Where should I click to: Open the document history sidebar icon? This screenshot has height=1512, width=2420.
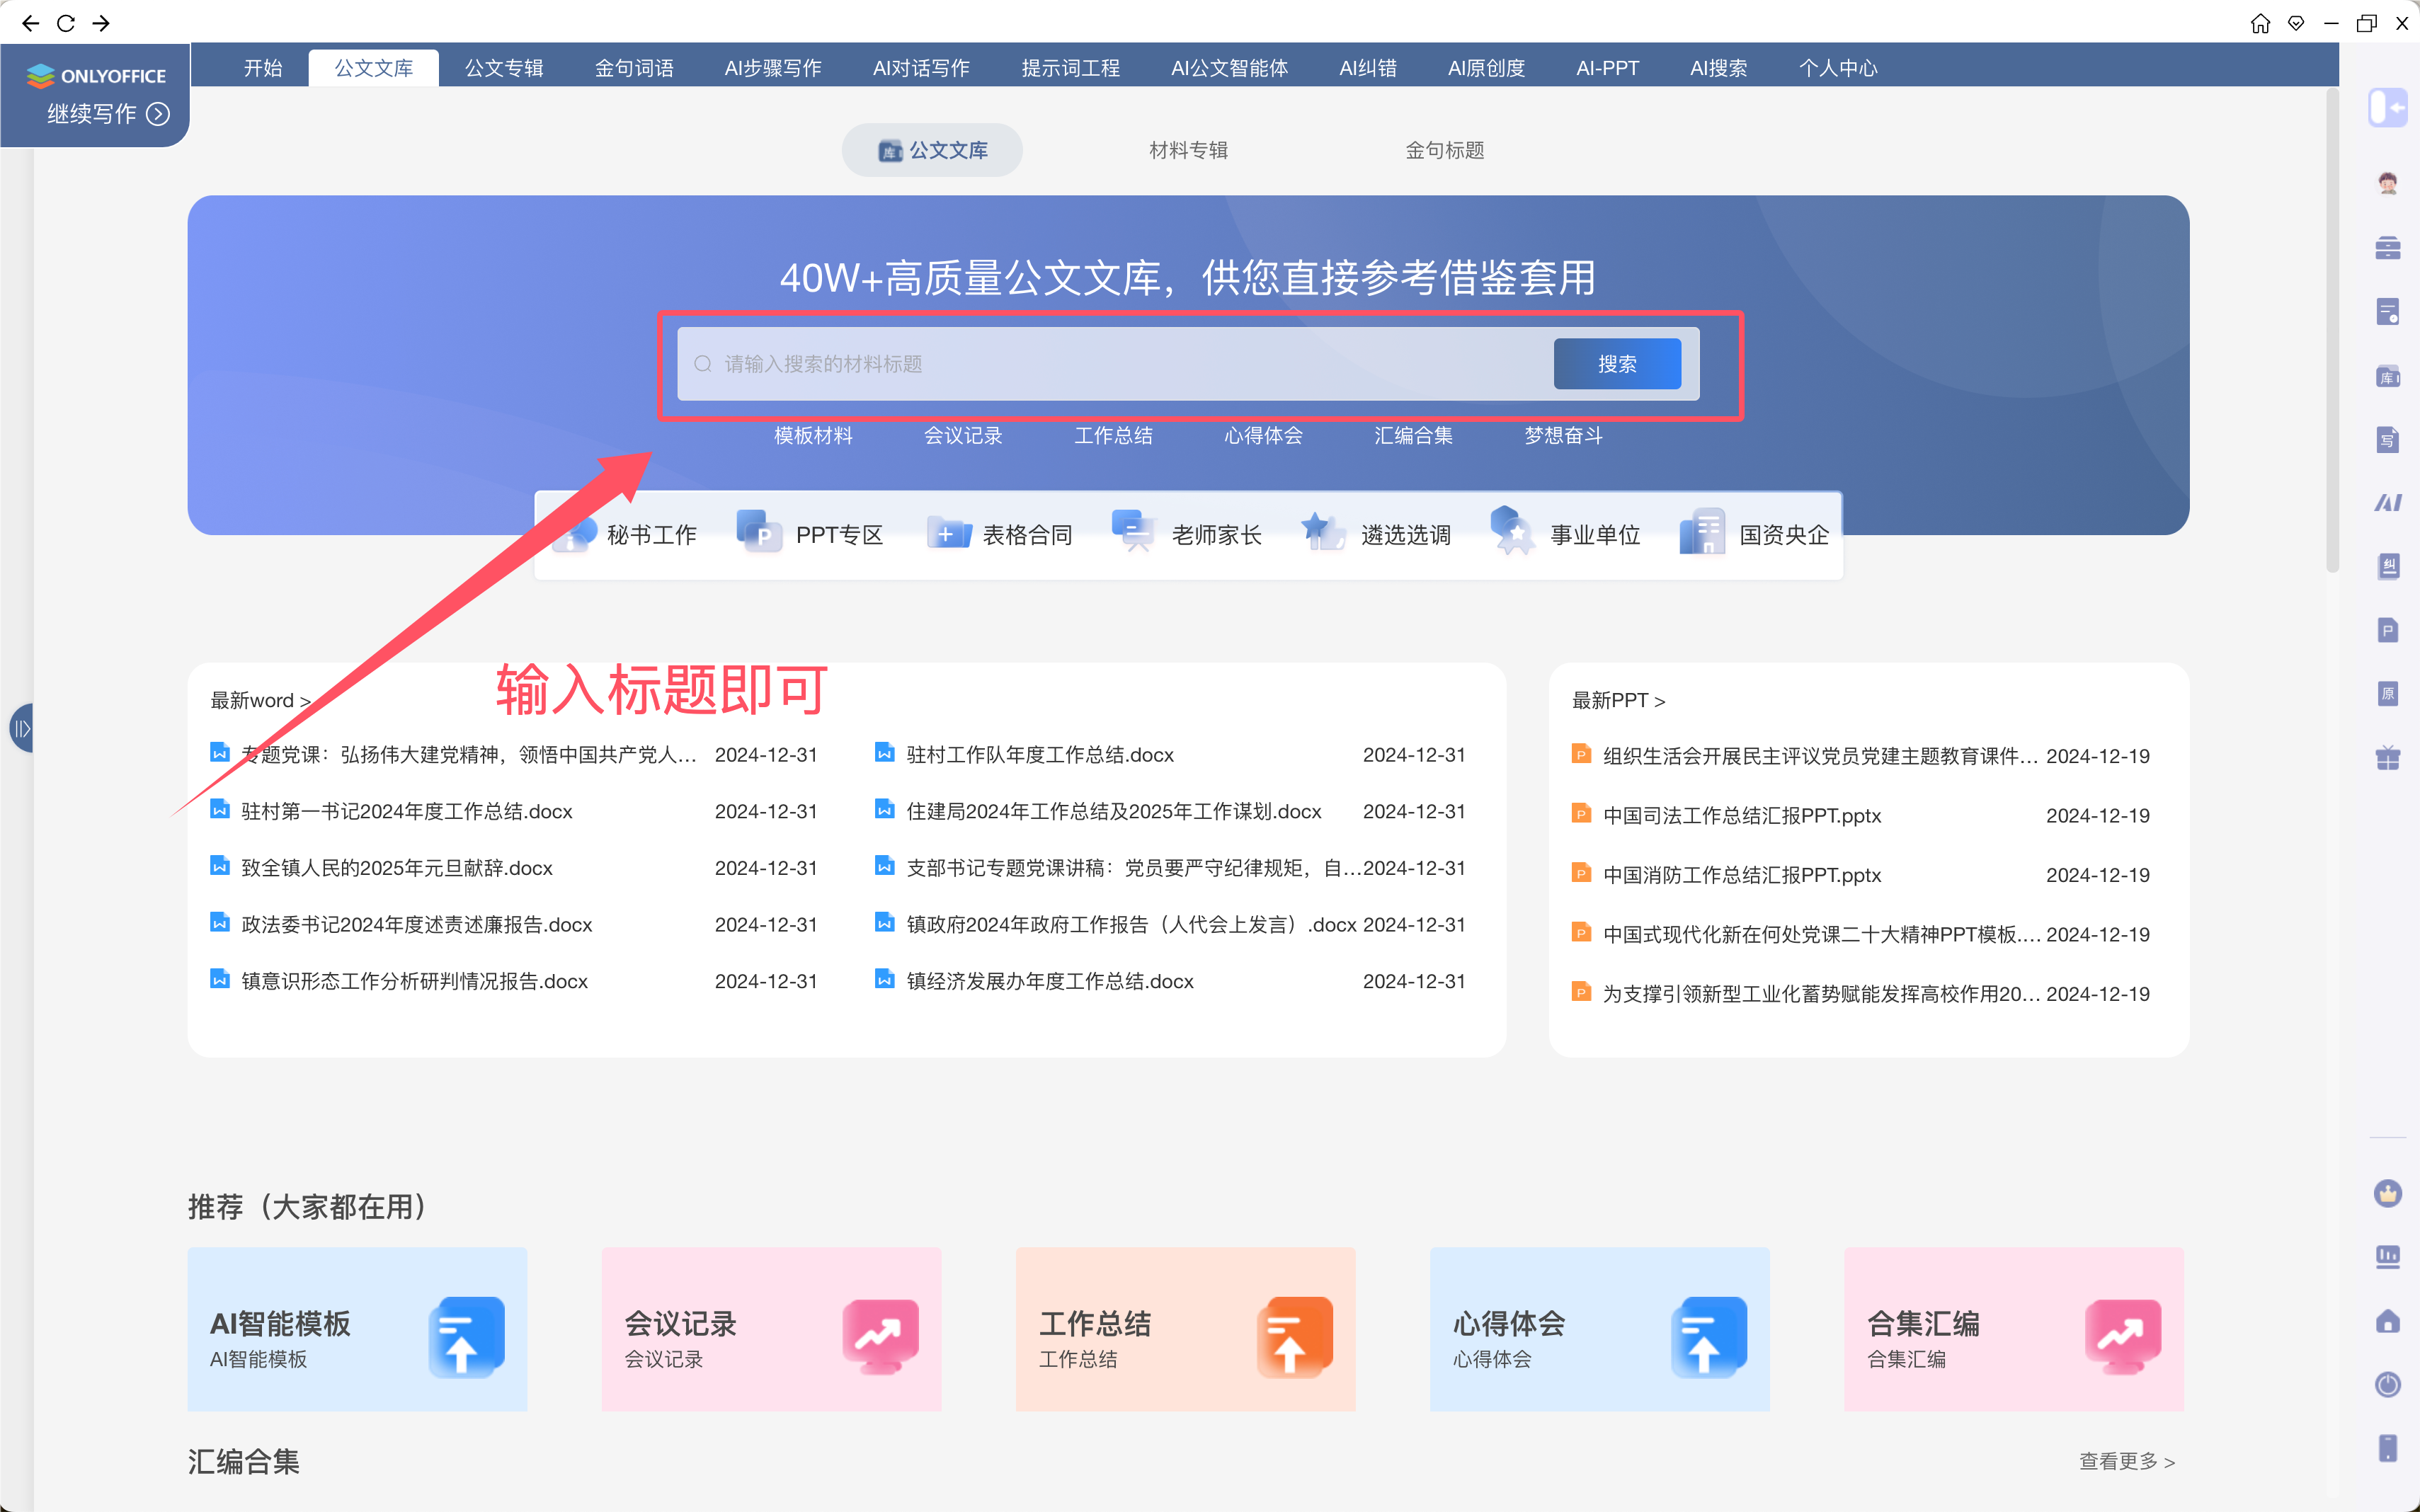pos(2388,312)
